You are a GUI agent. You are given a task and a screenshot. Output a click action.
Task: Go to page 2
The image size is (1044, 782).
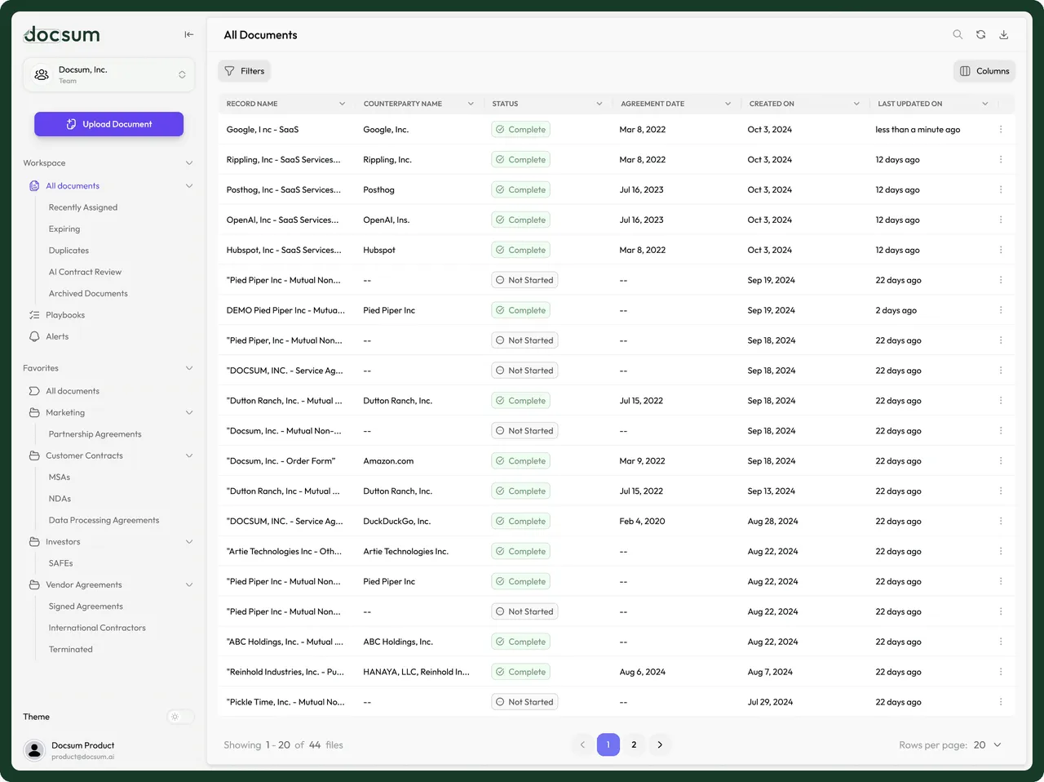(634, 744)
